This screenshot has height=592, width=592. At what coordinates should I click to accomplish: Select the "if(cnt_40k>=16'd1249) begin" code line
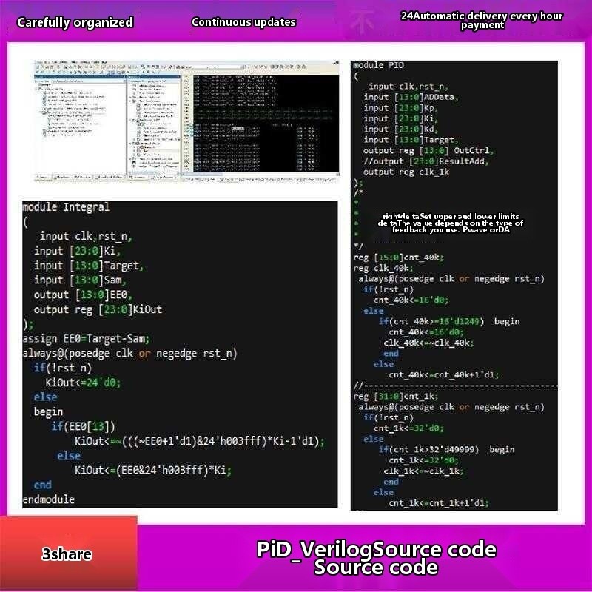(449, 322)
